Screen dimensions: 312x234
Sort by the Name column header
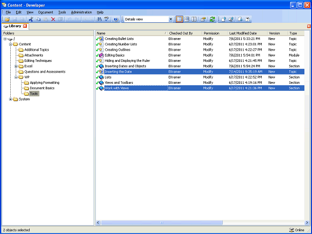pos(132,33)
